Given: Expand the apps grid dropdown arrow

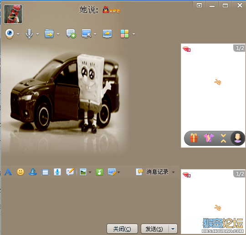Looking at the screenshot, I should pyautogui.click(x=133, y=34).
